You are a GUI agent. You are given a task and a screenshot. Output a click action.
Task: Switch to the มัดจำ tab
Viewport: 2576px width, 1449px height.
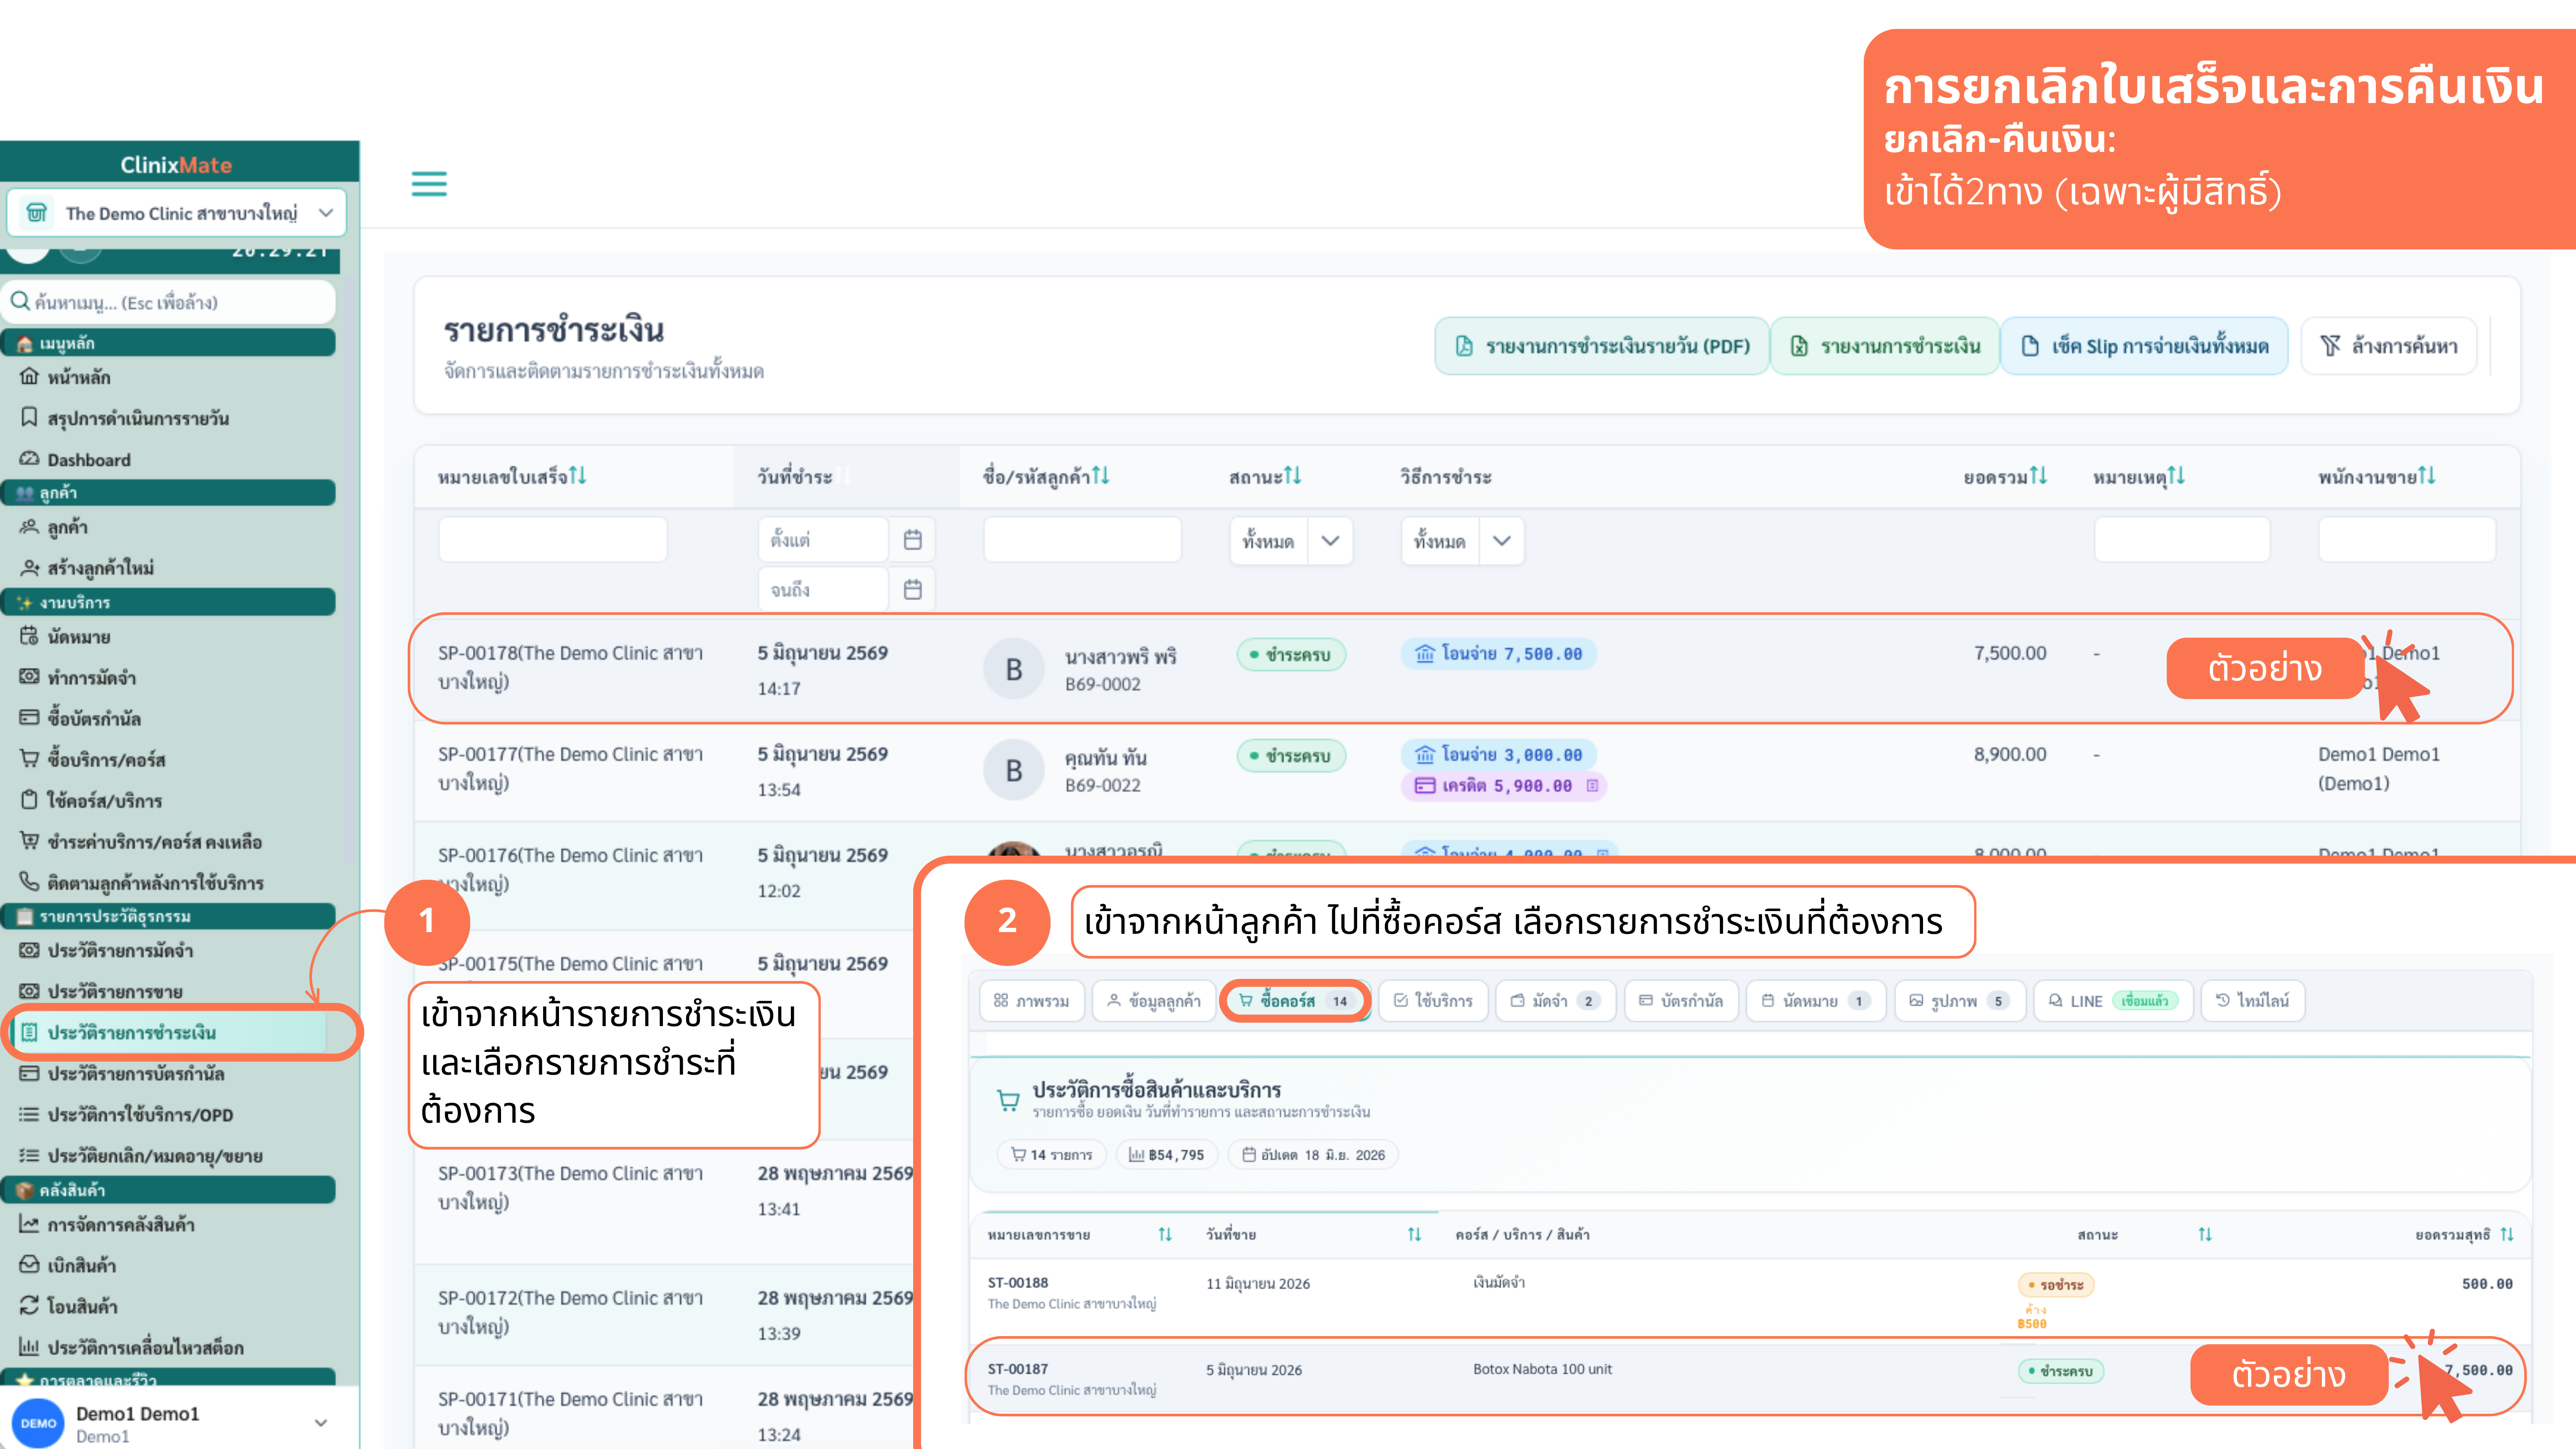click(x=1556, y=1001)
